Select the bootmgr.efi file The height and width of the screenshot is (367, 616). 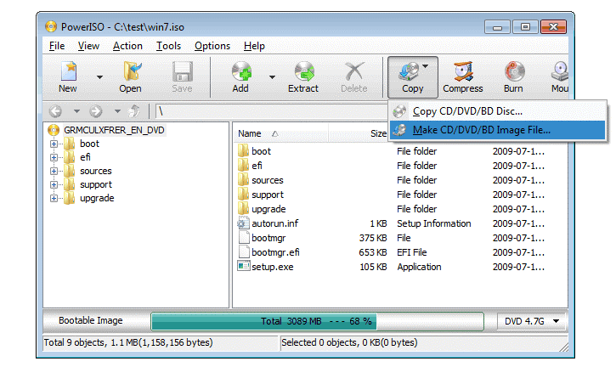coord(275,252)
